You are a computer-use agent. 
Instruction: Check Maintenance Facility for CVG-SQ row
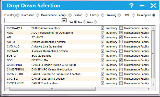[121, 79]
